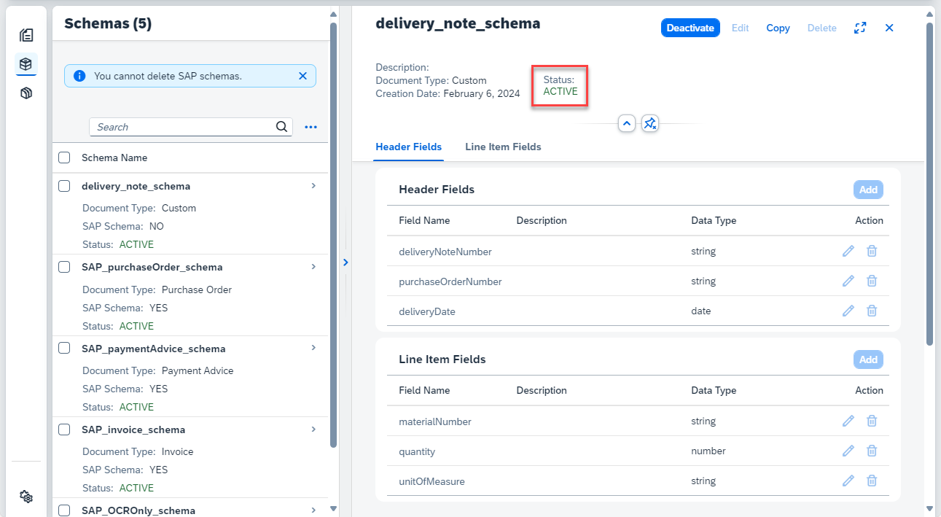Delete the unitOfMeasure field
This screenshot has height=517, width=941.
click(x=871, y=481)
